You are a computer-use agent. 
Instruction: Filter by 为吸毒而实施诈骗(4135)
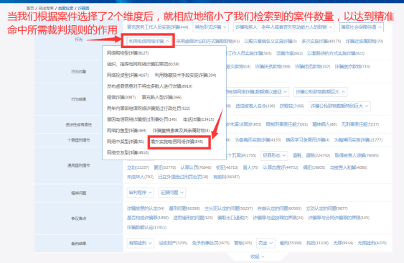click(x=258, y=140)
